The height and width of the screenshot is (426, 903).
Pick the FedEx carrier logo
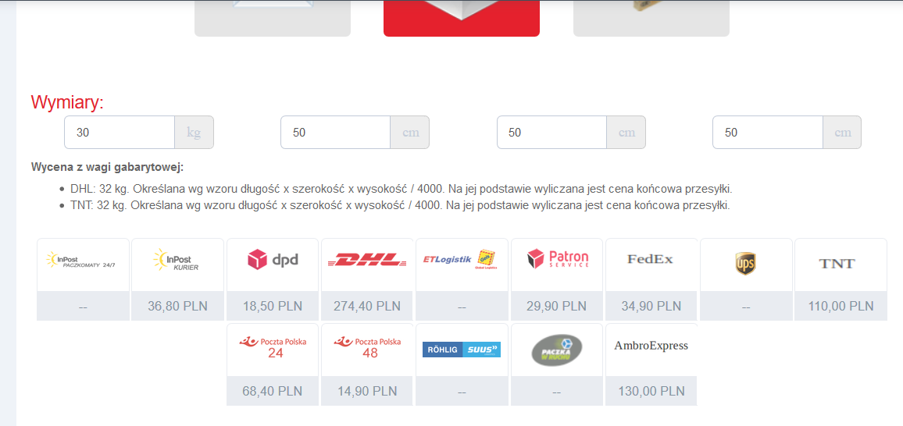[x=650, y=259]
